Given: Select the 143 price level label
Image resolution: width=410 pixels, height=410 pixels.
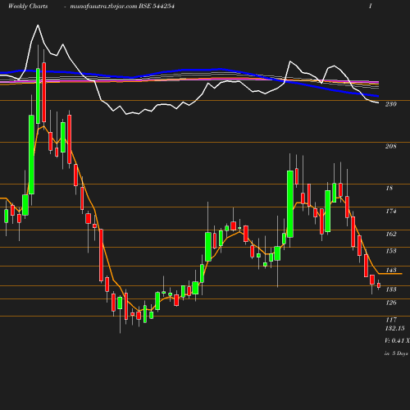Looking at the screenshot, I should (x=391, y=270).
